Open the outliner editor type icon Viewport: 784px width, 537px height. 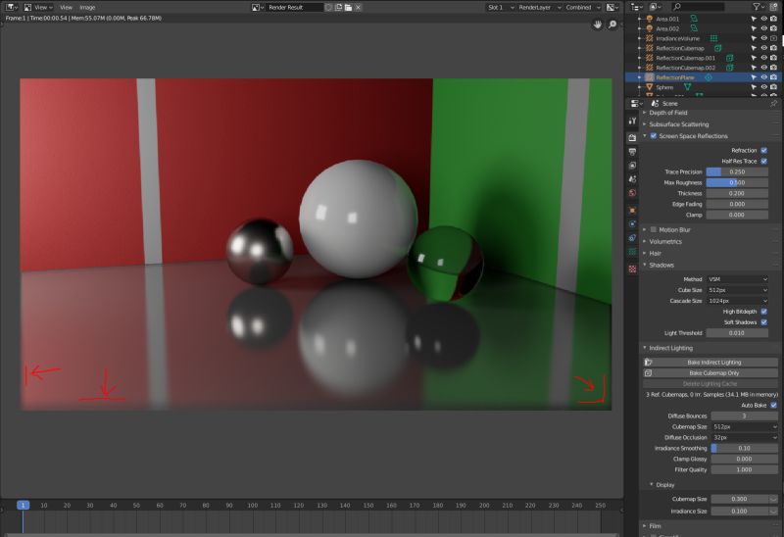pyautogui.click(x=636, y=7)
